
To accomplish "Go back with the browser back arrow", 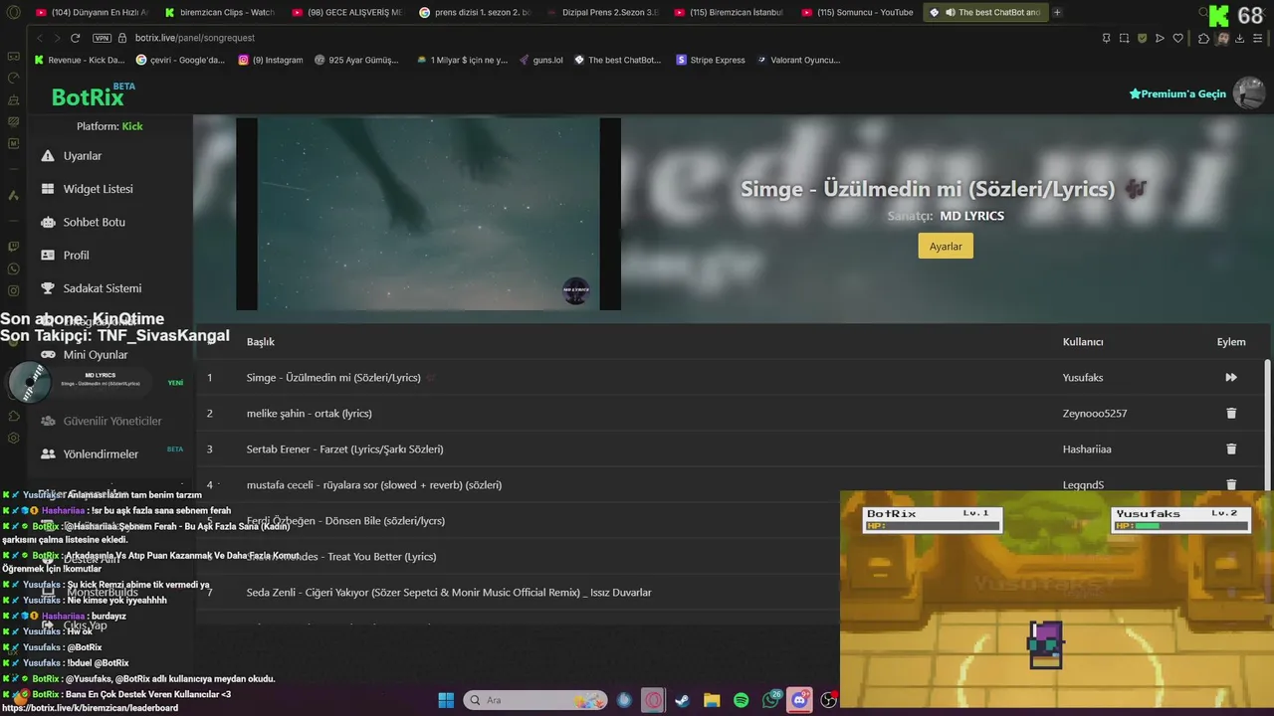I will point(39,38).
